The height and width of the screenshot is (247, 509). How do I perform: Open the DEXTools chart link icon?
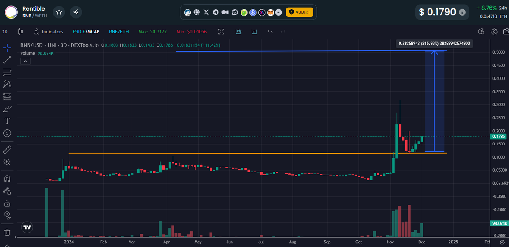point(187,12)
